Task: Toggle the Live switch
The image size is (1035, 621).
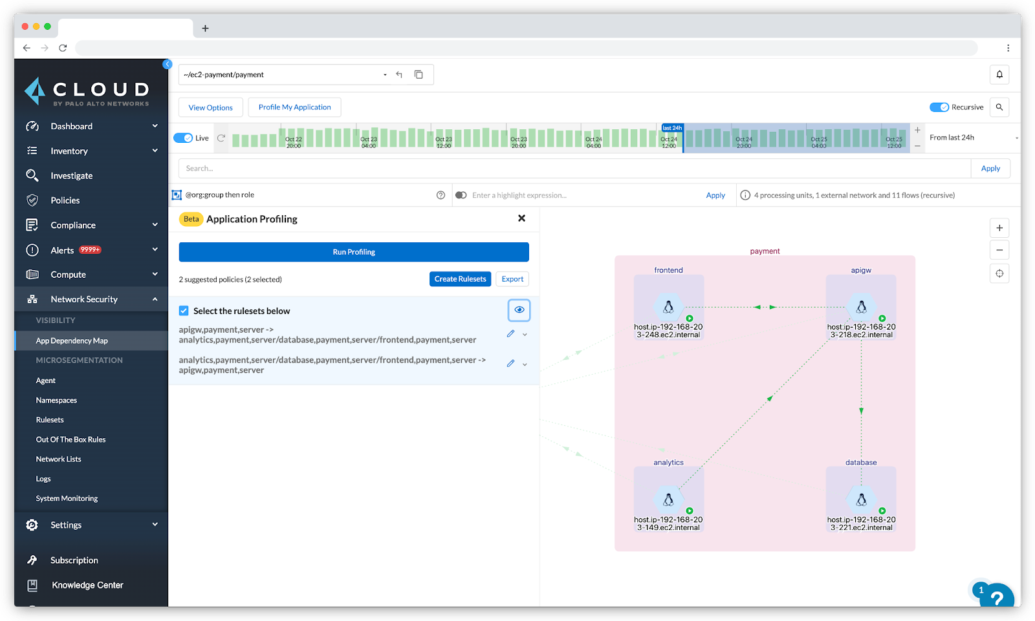Action: (183, 138)
